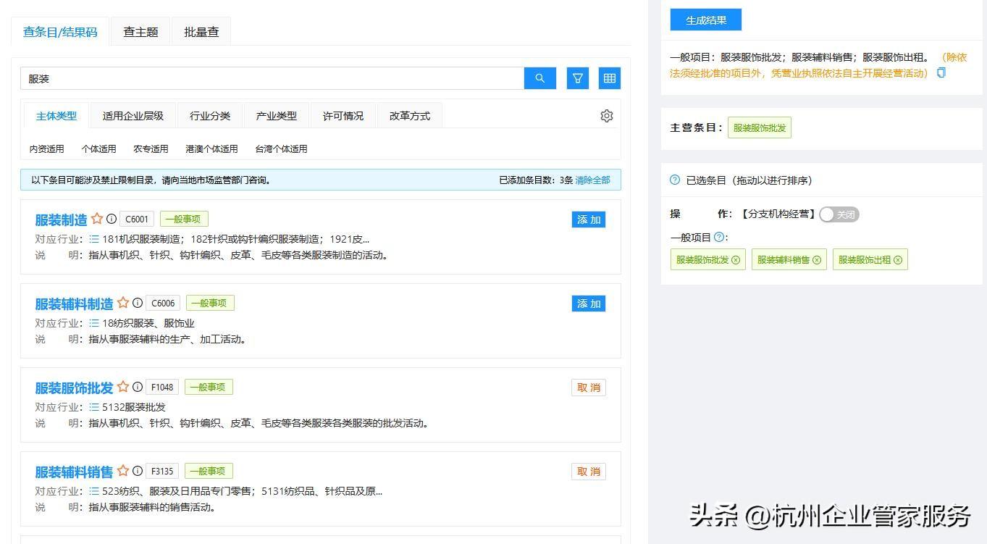
Task: Show info for 服装服饰批发 entry
Action: [138, 387]
